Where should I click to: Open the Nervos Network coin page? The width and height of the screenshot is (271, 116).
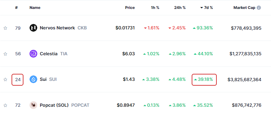57,28
